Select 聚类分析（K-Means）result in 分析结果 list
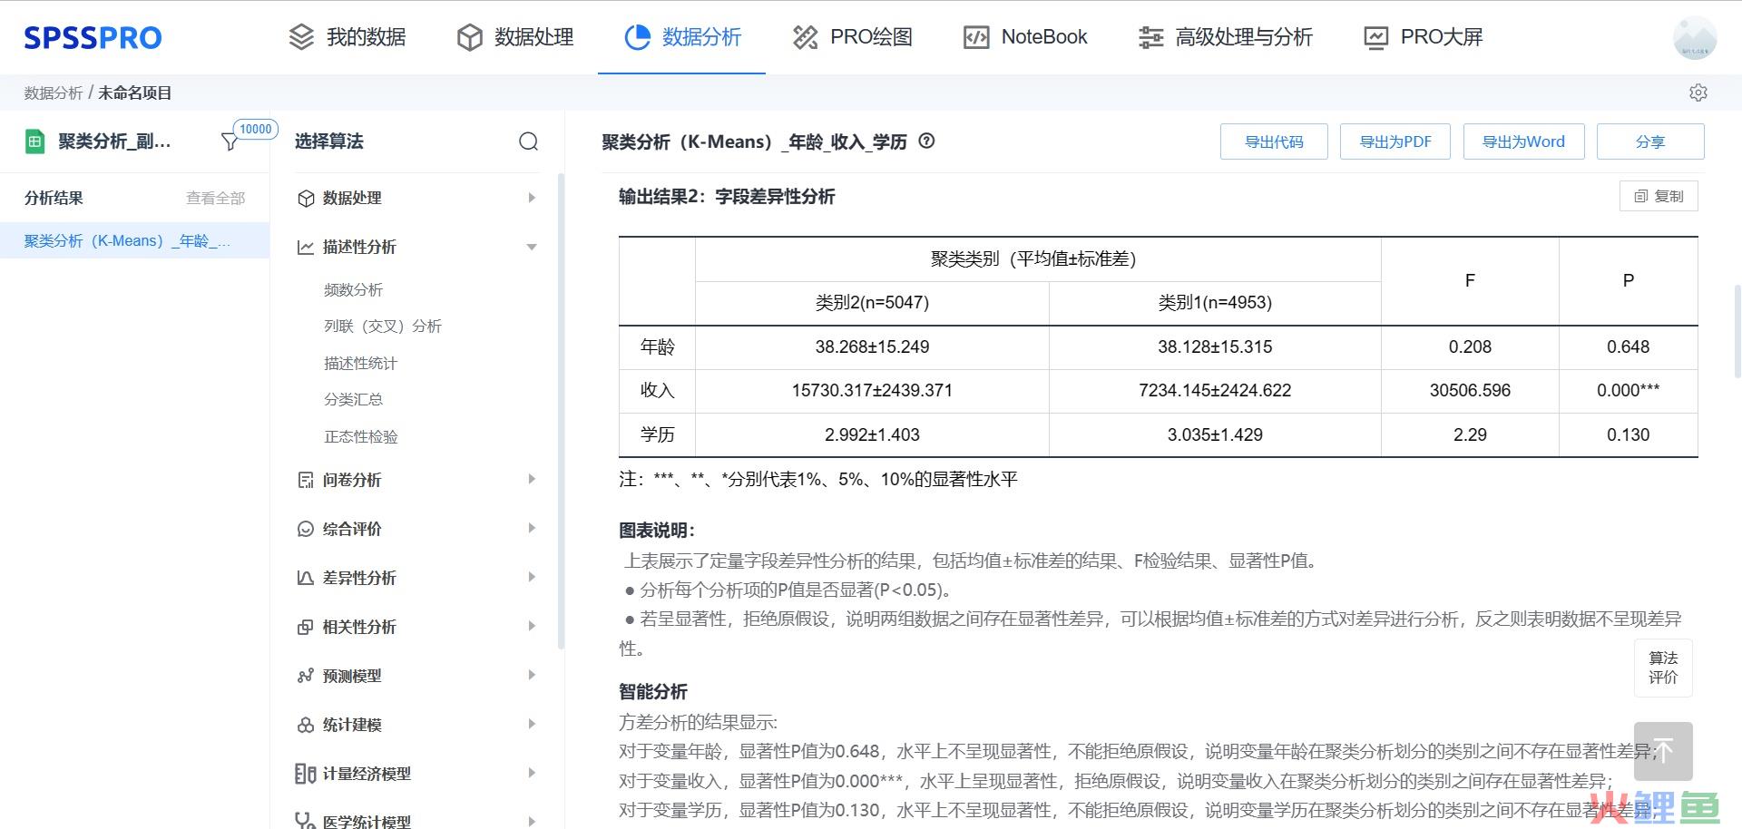The height and width of the screenshot is (829, 1742). point(134,240)
